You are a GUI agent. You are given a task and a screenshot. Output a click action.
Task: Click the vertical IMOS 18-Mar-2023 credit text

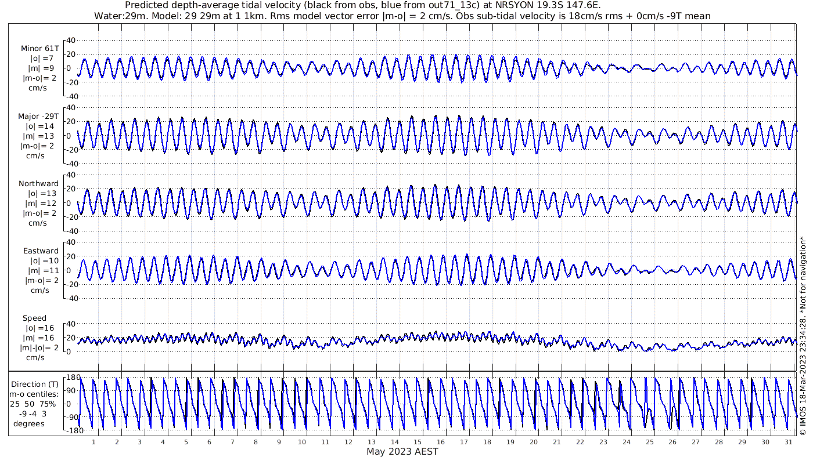pyautogui.click(x=803, y=335)
